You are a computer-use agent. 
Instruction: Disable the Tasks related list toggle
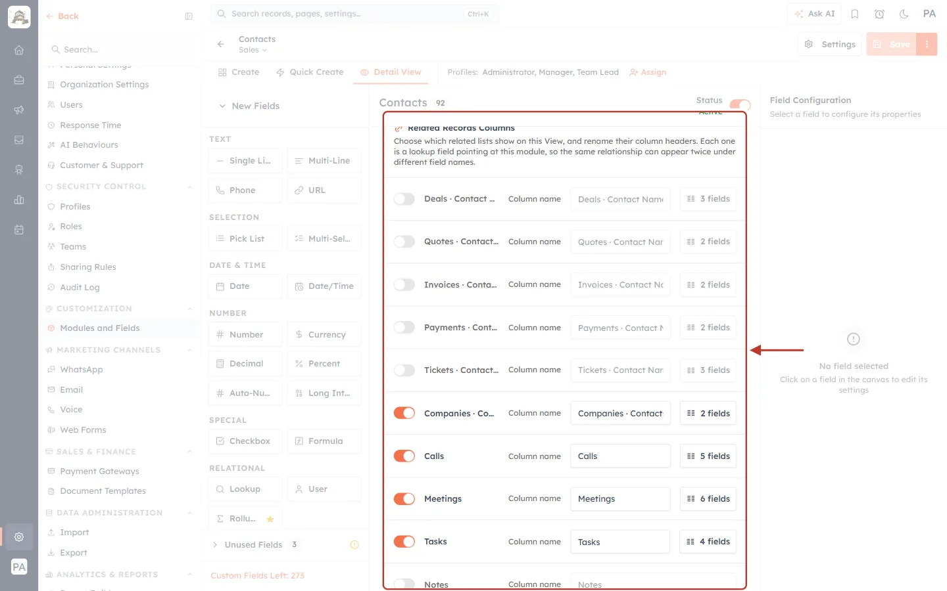[x=404, y=542]
